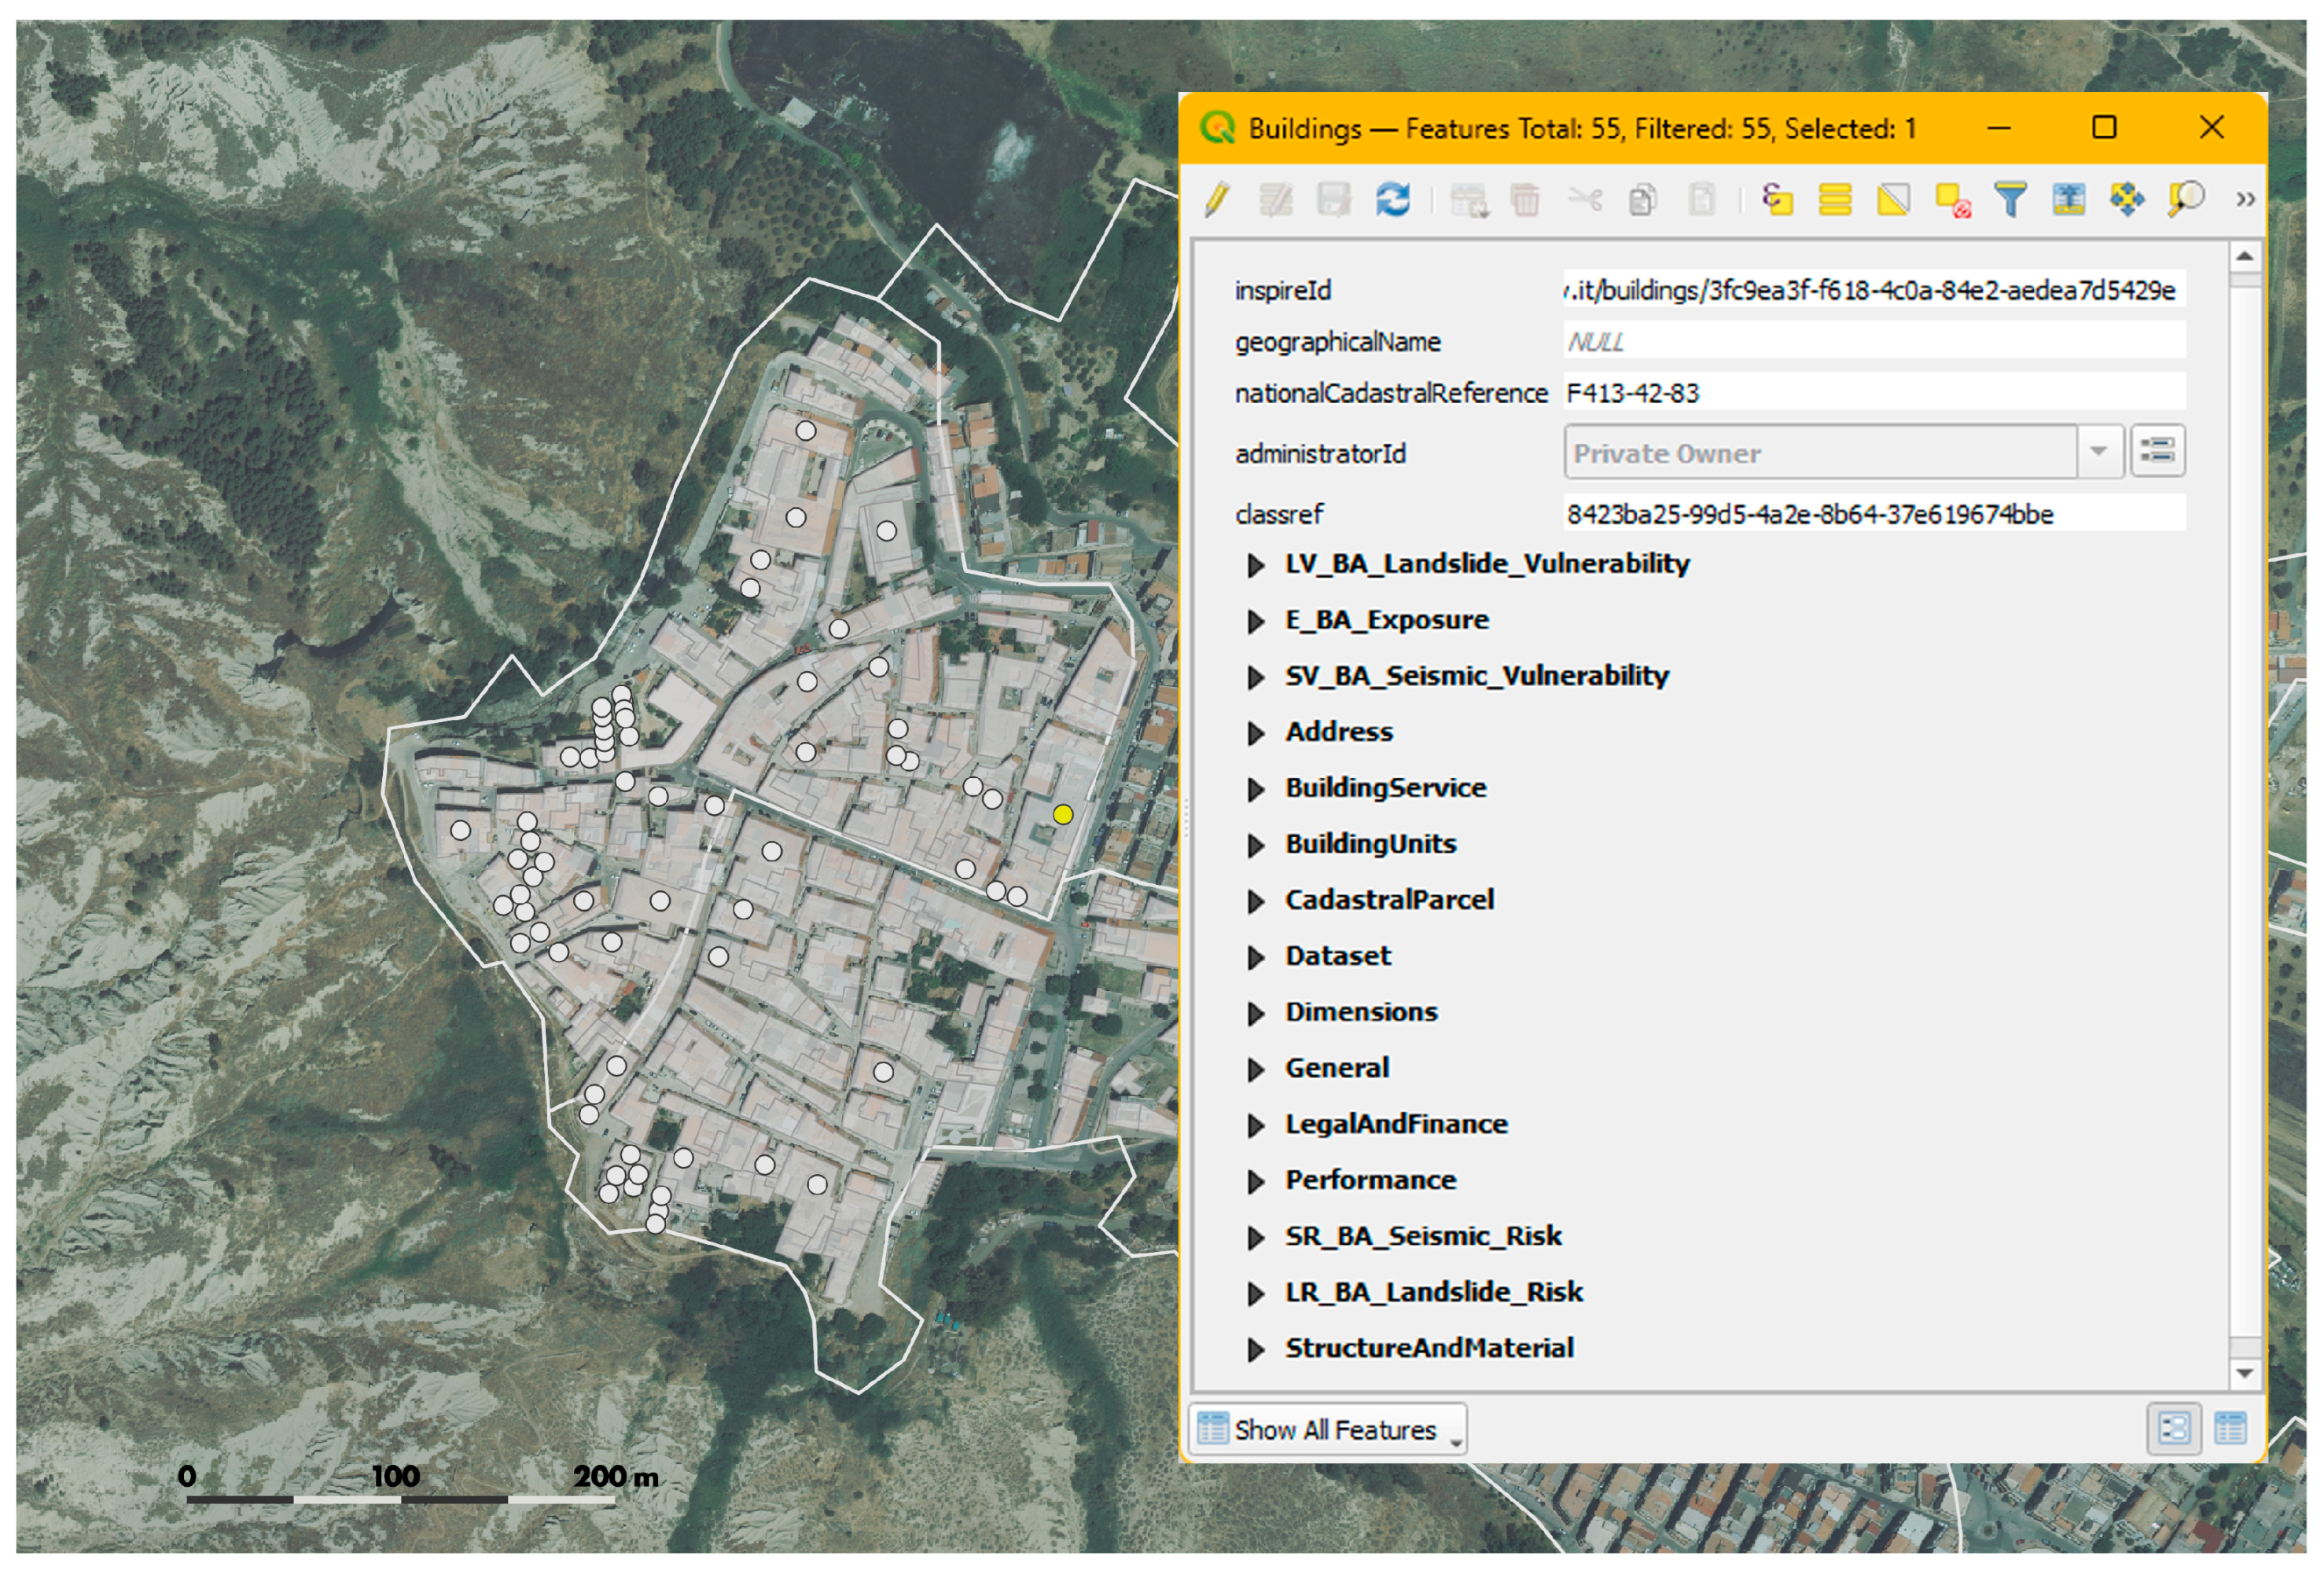Screen dimensions: 2324x1578
Task: Click Select features using expression icon
Action: click(x=1777, y=200)
